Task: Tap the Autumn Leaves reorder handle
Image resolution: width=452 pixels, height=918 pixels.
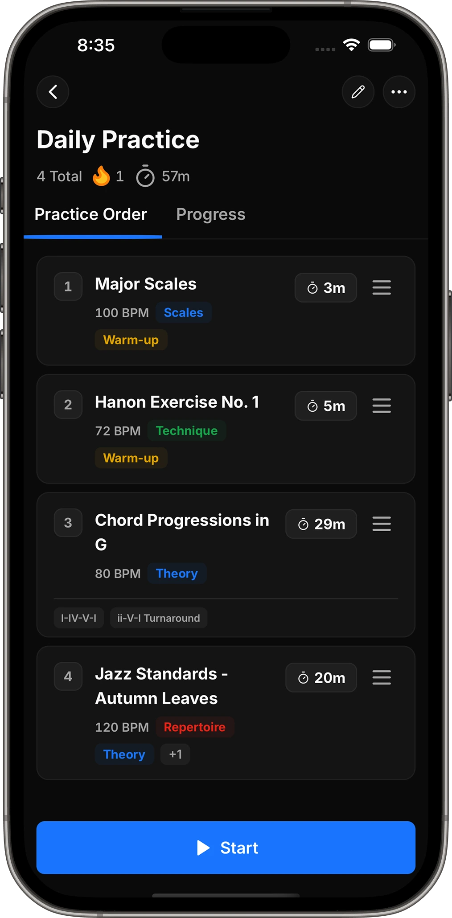Action: tap(382, 677)
